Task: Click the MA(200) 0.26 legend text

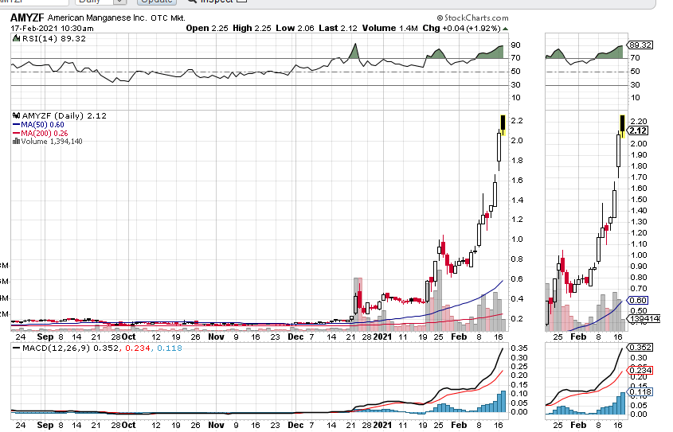Action: [45, 134]
